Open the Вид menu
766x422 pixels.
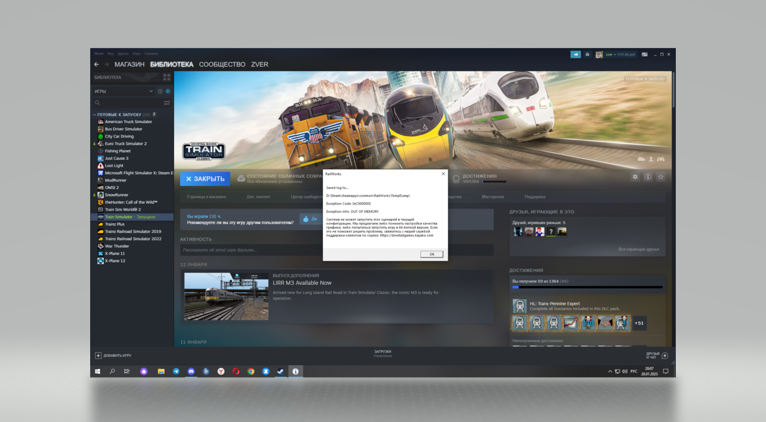coord(111,54)
